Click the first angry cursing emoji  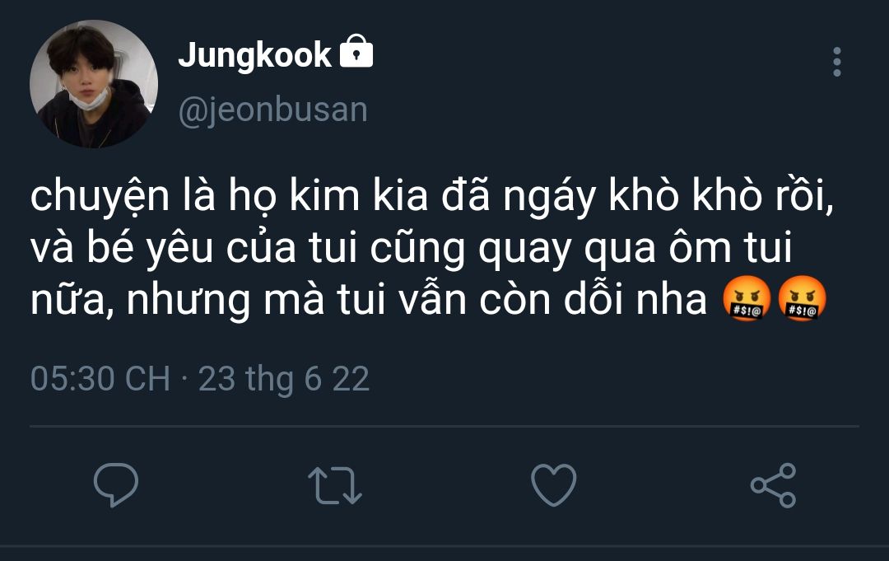point(746,301)
